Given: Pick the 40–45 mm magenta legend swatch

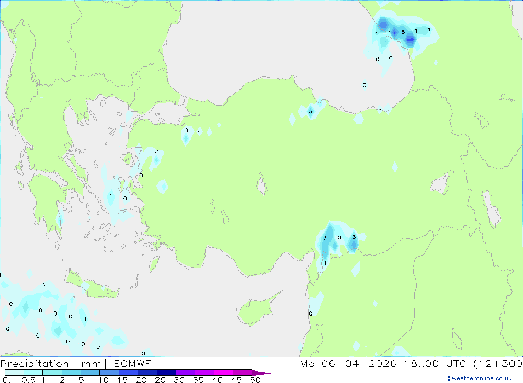Looking at the screenshot, I should click(x=223, y=373).
